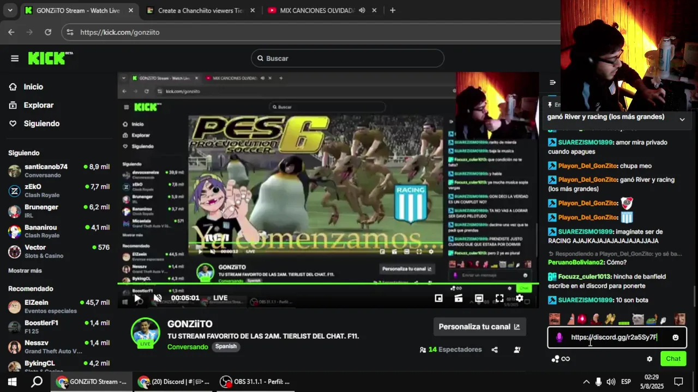Open the Kick hamburger sidebar menu
The height and width of the screenshot is (392, 698).
point(15,58)
